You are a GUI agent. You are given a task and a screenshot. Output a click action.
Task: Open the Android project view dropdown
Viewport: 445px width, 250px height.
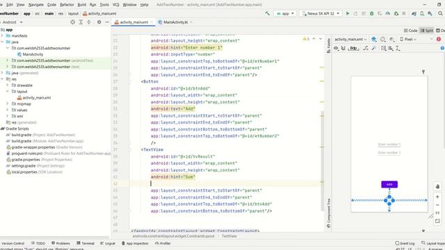pyautogui.click(x=12, y=22)
